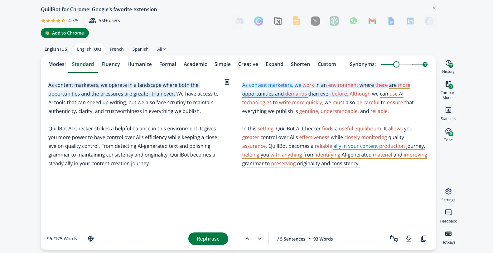Go to previous sentence with up arrow
Viewport: 493px width, 253px height.
[247, 239]
